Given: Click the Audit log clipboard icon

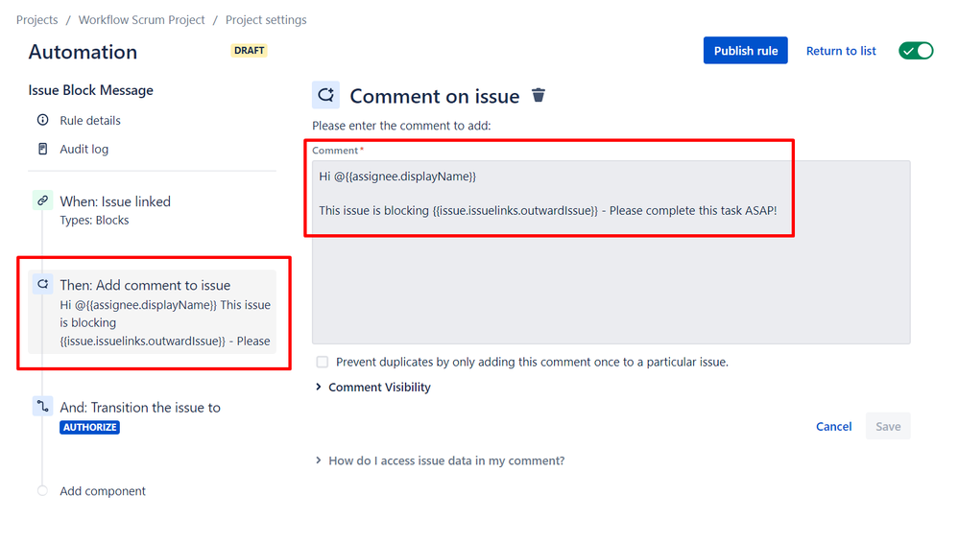Looking at the screenshot, I should tap(42, 149).
